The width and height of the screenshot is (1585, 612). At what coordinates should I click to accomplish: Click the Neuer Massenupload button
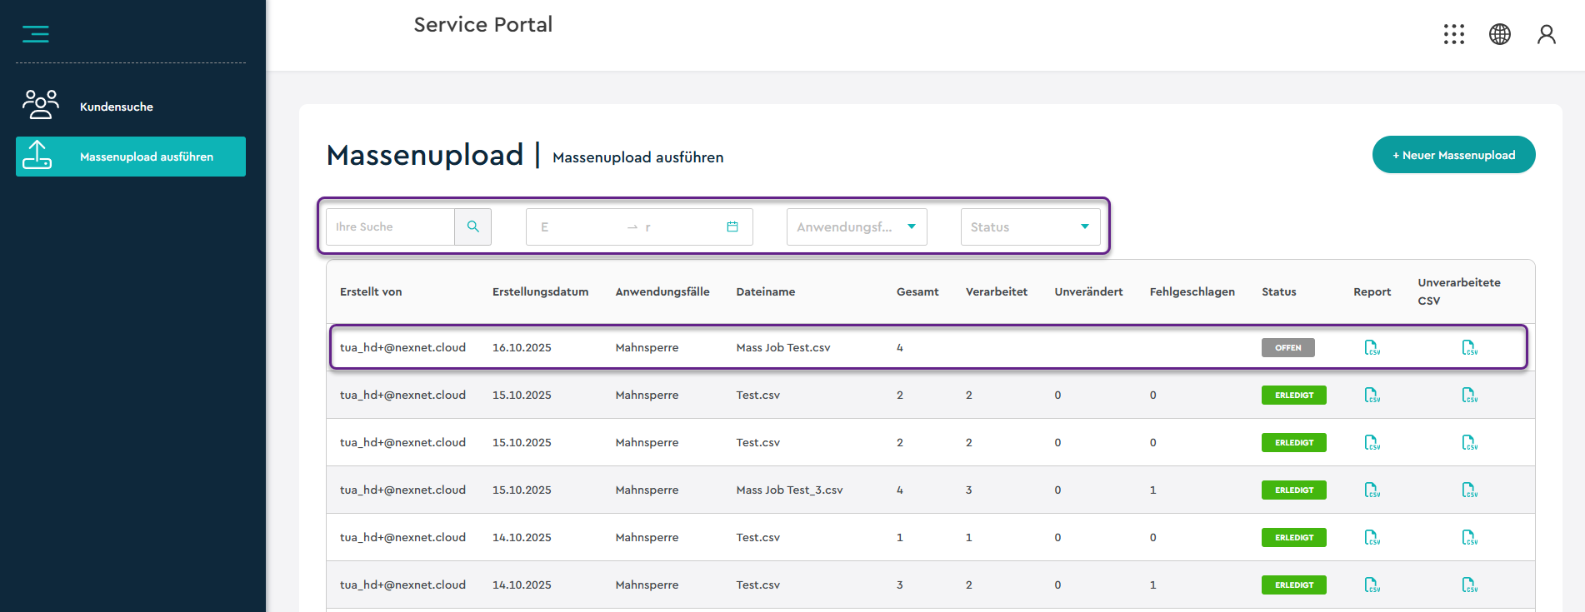[x=1452, y=155]
